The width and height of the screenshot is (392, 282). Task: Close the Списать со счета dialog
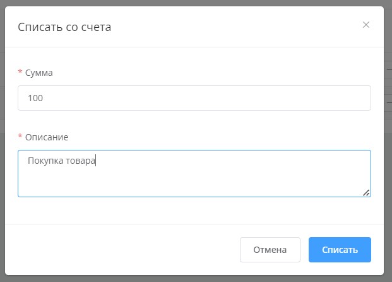pyautogui.click(x=366, y=25)
